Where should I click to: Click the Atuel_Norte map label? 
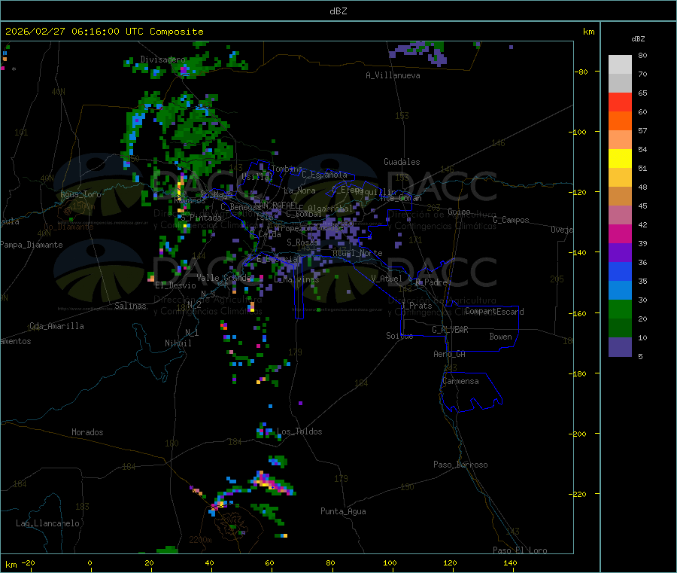point(357,253)
